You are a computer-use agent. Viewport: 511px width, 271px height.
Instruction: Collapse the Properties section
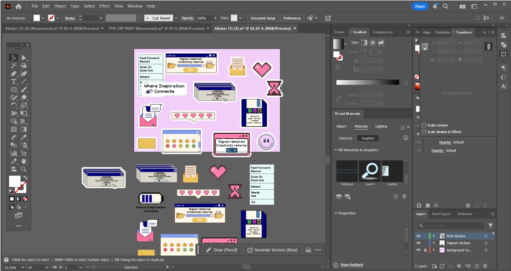tap(336, 213)
